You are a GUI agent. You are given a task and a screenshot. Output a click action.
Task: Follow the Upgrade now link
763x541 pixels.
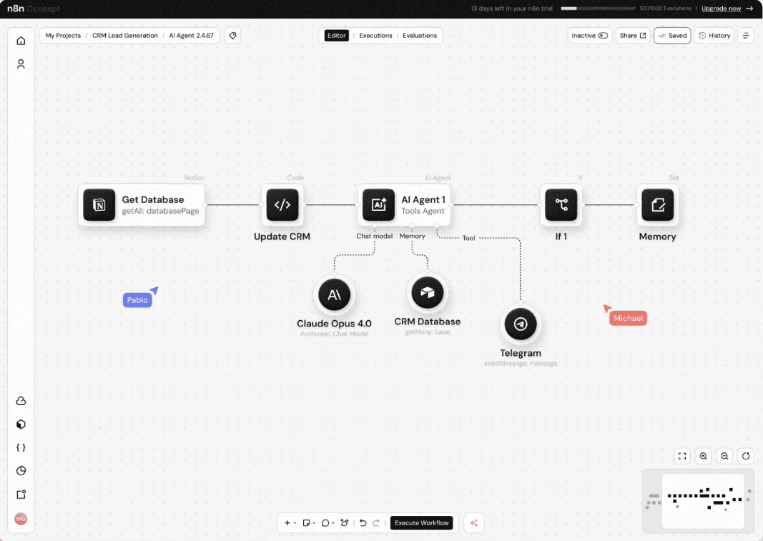pyautogui.click(x=721, y=9)
